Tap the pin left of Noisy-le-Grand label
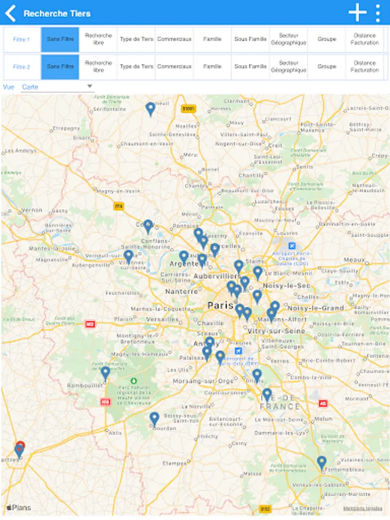The height and width of the screenshot is (520, 390). (x=274, y=308)
